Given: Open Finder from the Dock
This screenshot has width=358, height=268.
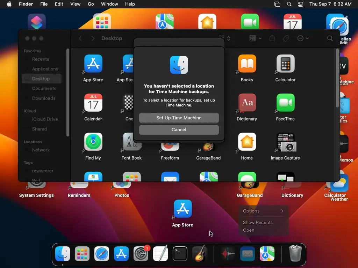Looking at the screenshot, I should pyautogui.click(x=63, y=254).
